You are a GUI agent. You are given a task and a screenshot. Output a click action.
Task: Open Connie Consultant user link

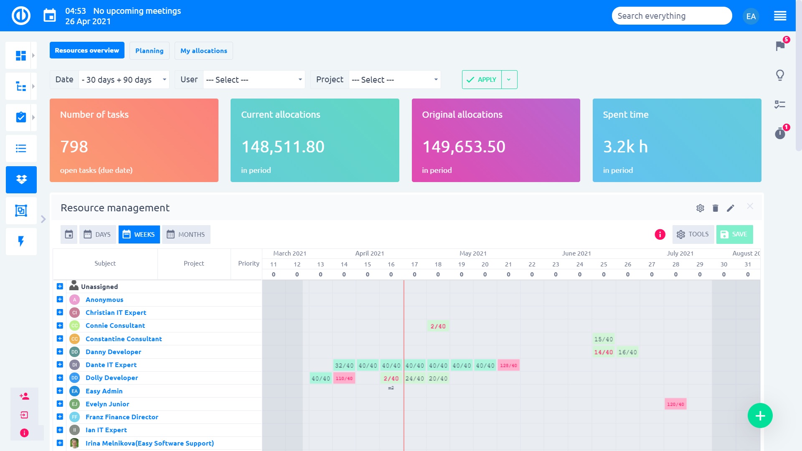tap(115, 326)
